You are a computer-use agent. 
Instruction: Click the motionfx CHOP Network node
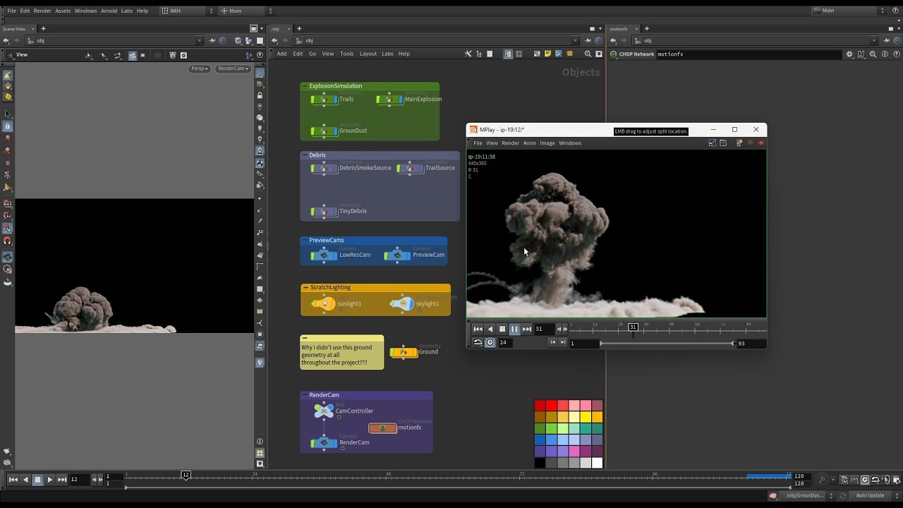(x=382, y=428)
